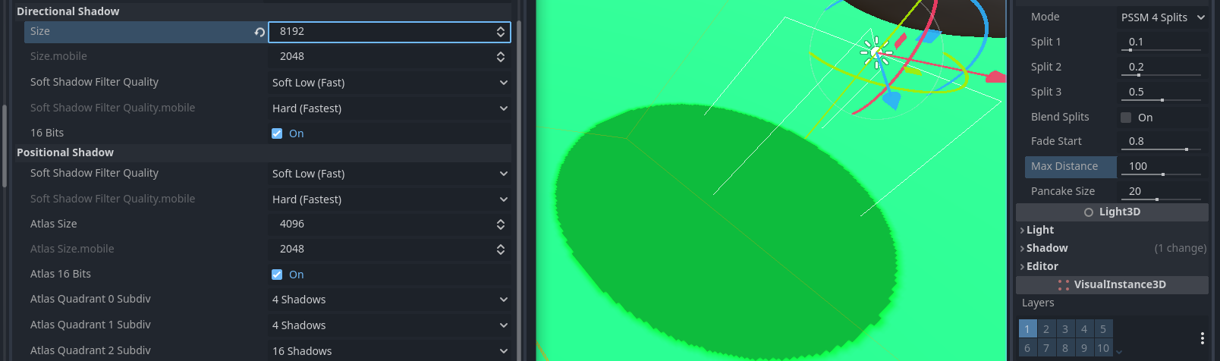Toggle render layer 9
1220x361 pixels.
pos(1084,348)
